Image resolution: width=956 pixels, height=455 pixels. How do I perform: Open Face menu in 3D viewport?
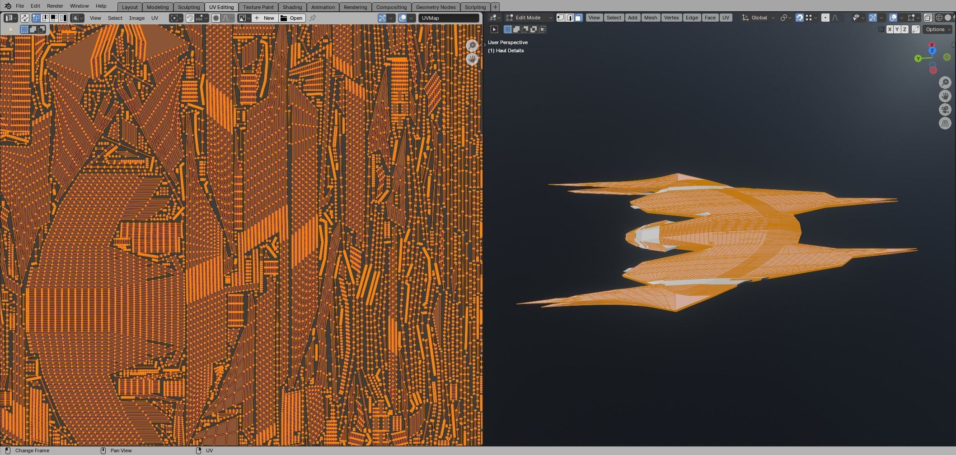tap(710, 18)
